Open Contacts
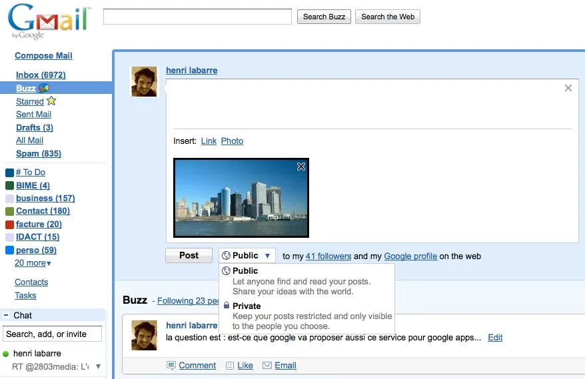 tap(31, 282)
